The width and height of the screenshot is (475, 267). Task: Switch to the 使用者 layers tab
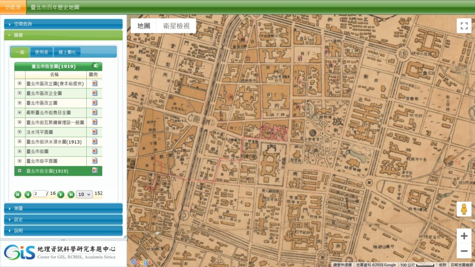tap(41, 52)
